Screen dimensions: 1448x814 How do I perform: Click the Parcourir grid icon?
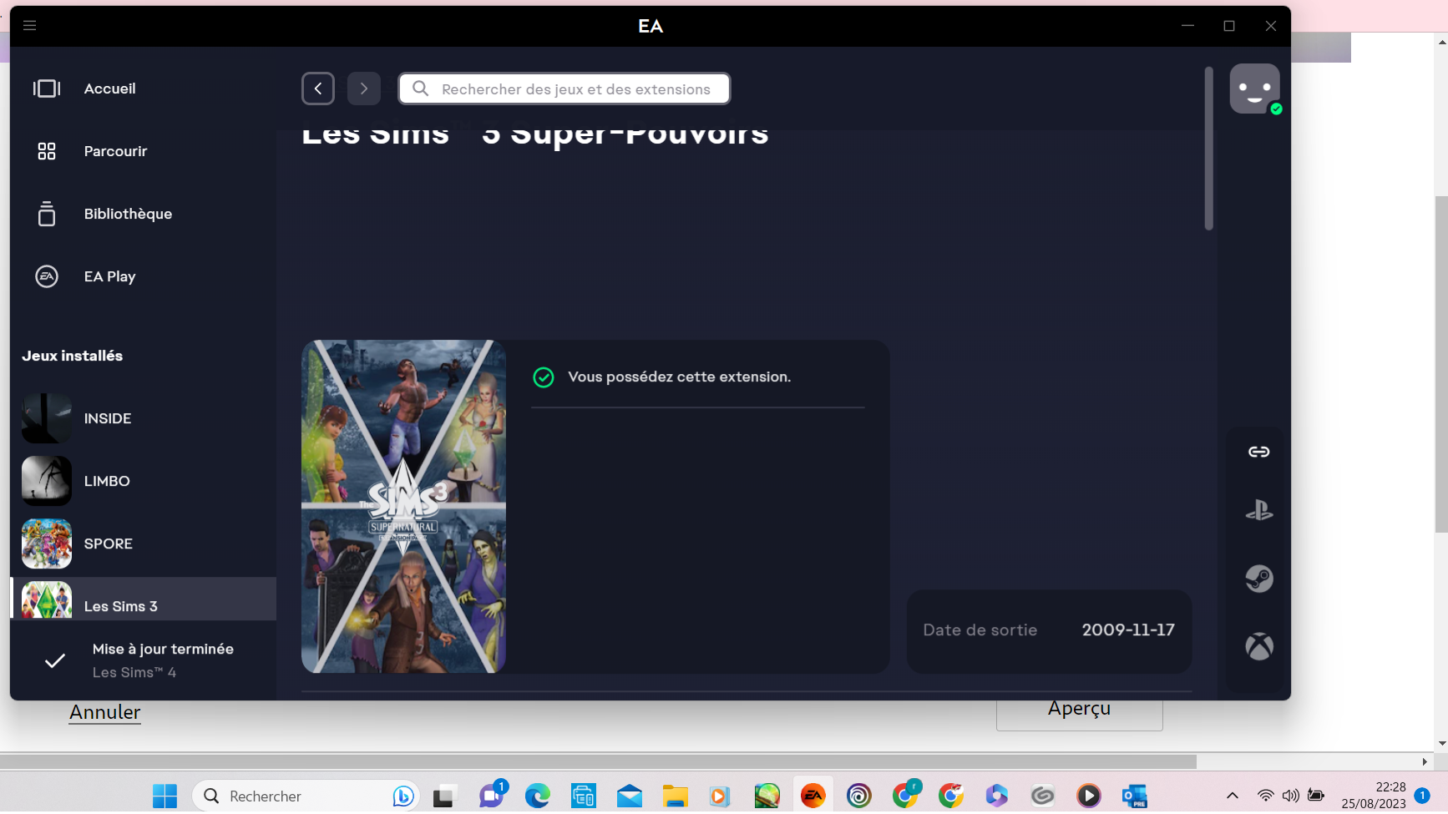[x=47, y=151]
